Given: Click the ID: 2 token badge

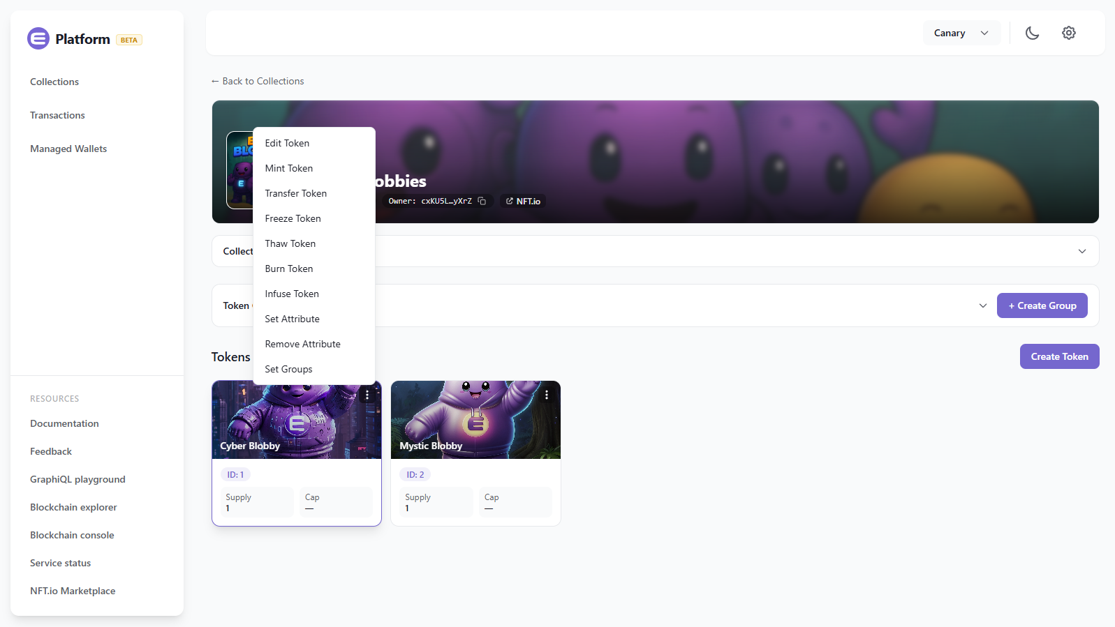Looking at the screenshot, I should click(x=415, y=474).
